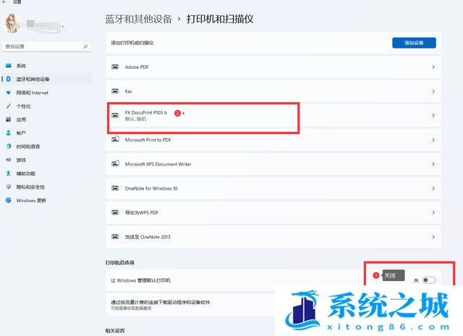Click the Privacy and security shield icon
This screenshot has height=336, width=463.
coord(9,187)
